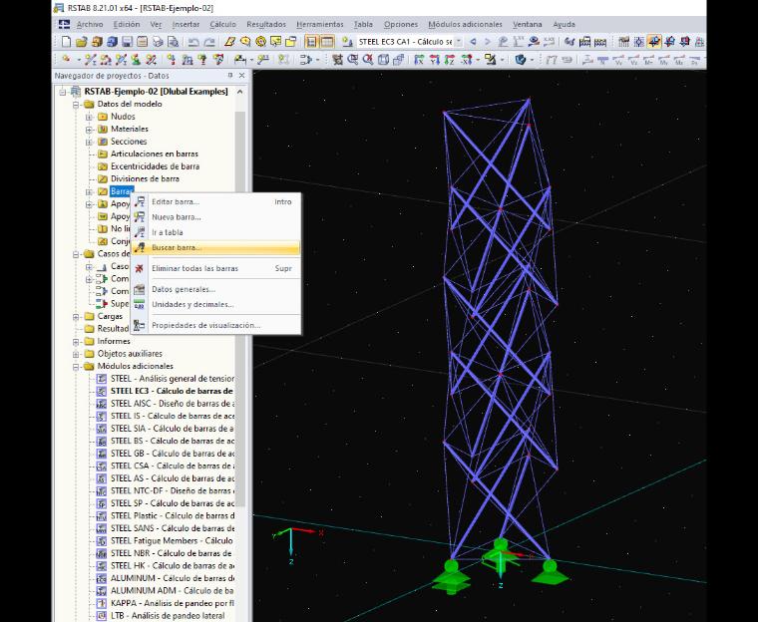Screen dimensions: 758x622
Task: Expand the Informes folder
Action: [x=76, y=342]
